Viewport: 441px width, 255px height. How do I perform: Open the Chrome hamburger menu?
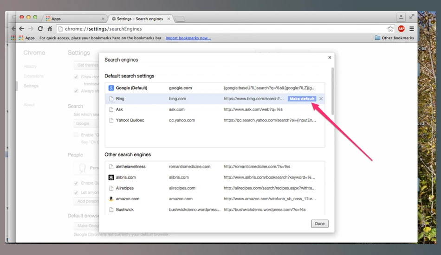point(411,29)
